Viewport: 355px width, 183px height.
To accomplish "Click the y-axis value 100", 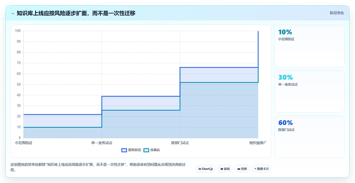I will (18, 31).
